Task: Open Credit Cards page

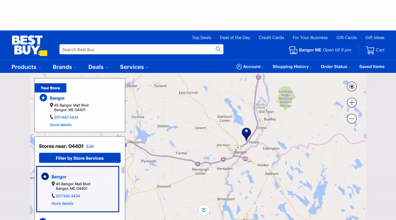Action: pyautogui.click(x=271, y=38)
